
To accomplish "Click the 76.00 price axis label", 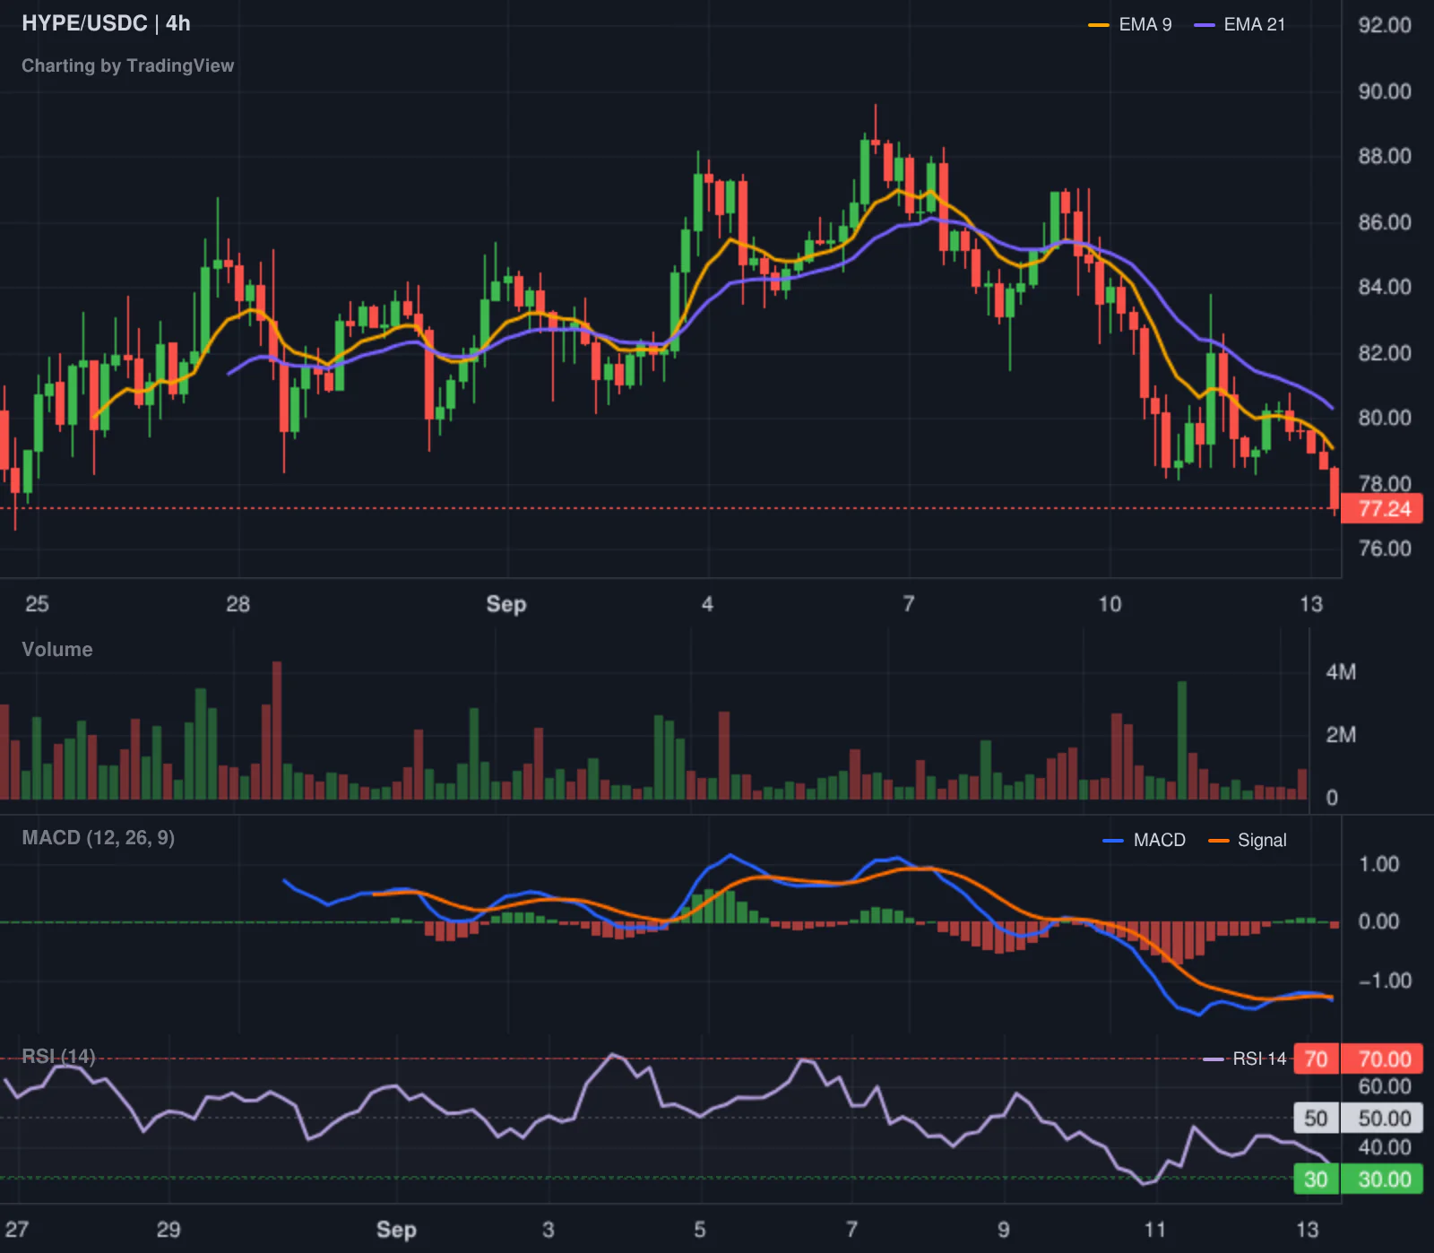I will pyautogui.click(x=1385, y=549).
